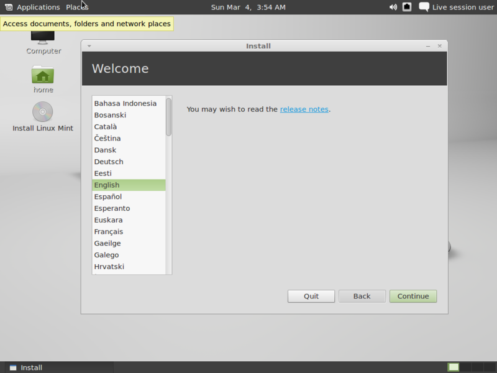
Task: Select Esperanto in language list
Action: coord(129,208)
